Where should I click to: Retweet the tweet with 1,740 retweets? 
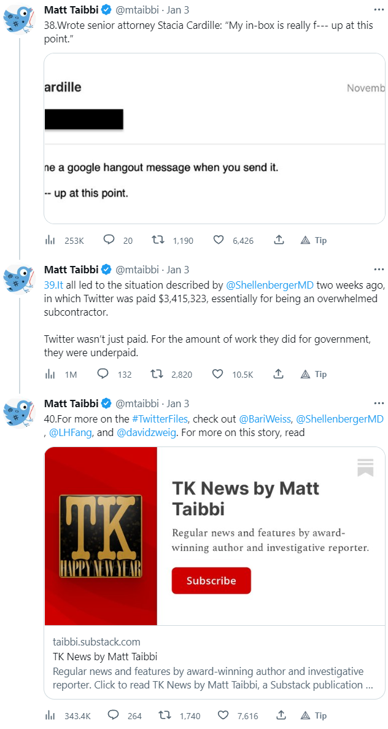pos(165,715)
